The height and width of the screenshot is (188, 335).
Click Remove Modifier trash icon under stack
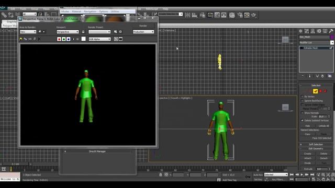[x=322, y=76]
